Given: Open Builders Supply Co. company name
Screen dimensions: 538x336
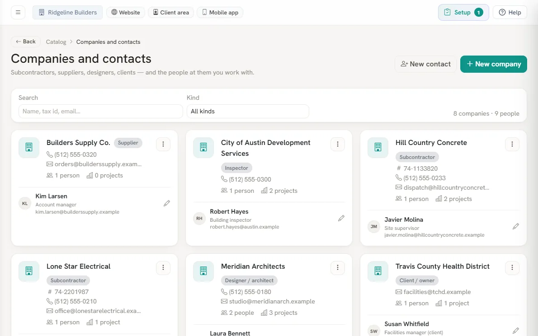Looking at the screenshot, I should [78, 143].
